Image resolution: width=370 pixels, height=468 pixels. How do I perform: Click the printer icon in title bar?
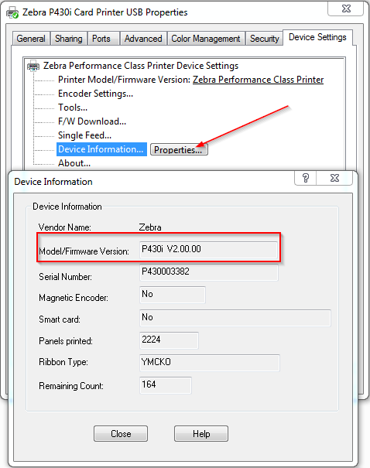[12, 12]
